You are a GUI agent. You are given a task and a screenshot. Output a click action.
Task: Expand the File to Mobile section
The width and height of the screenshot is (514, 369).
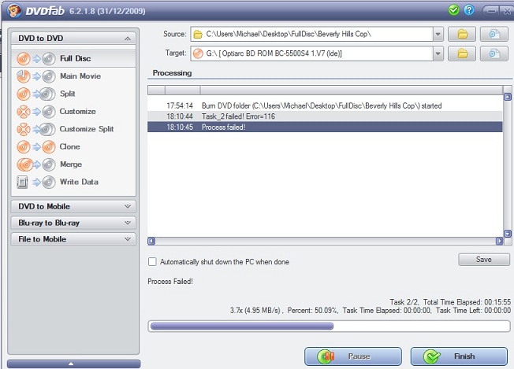click(x=73, y=239)
